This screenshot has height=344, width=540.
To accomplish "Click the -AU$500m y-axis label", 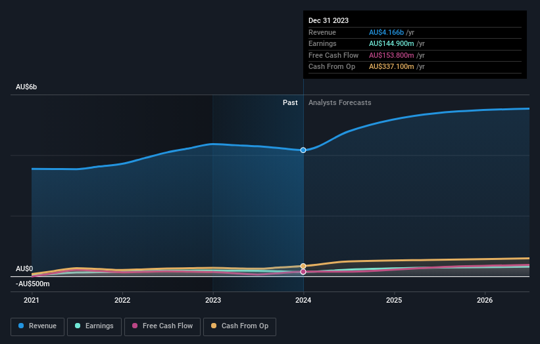I will click(x=33, y=284).
